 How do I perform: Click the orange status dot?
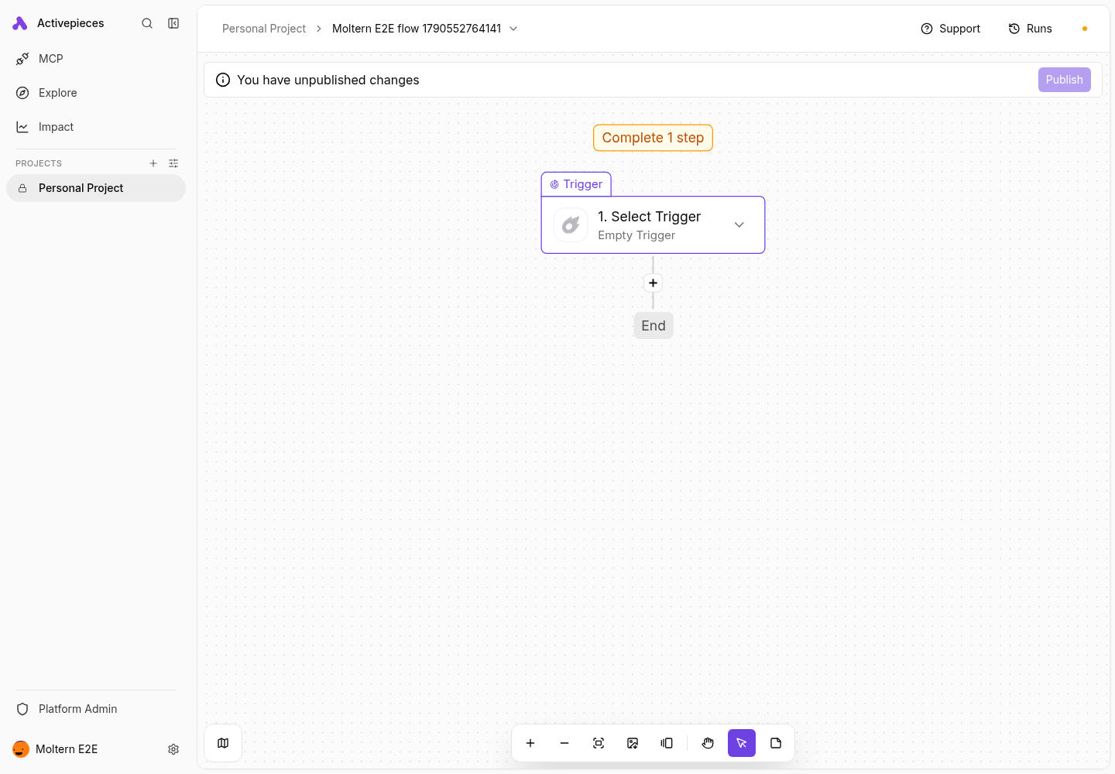point(1085,29)
